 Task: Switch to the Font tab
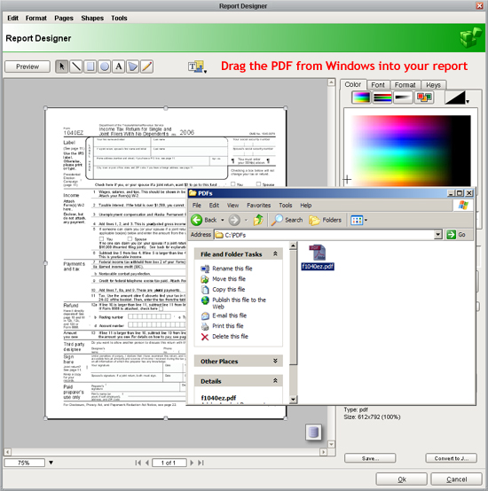[x=378, y=85]
